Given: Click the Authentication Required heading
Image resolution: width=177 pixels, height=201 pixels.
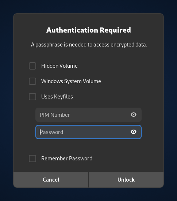Looking at the screenshot, I should click(x=89, y=30).
